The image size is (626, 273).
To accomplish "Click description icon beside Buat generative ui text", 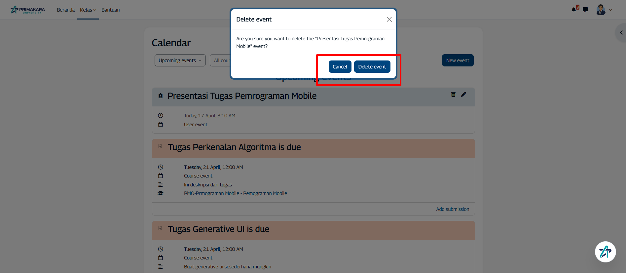I will coord(161,267).
